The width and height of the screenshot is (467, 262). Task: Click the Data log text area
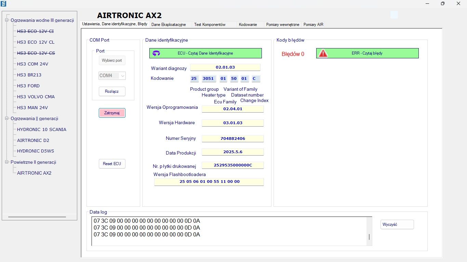coord(229,231)
